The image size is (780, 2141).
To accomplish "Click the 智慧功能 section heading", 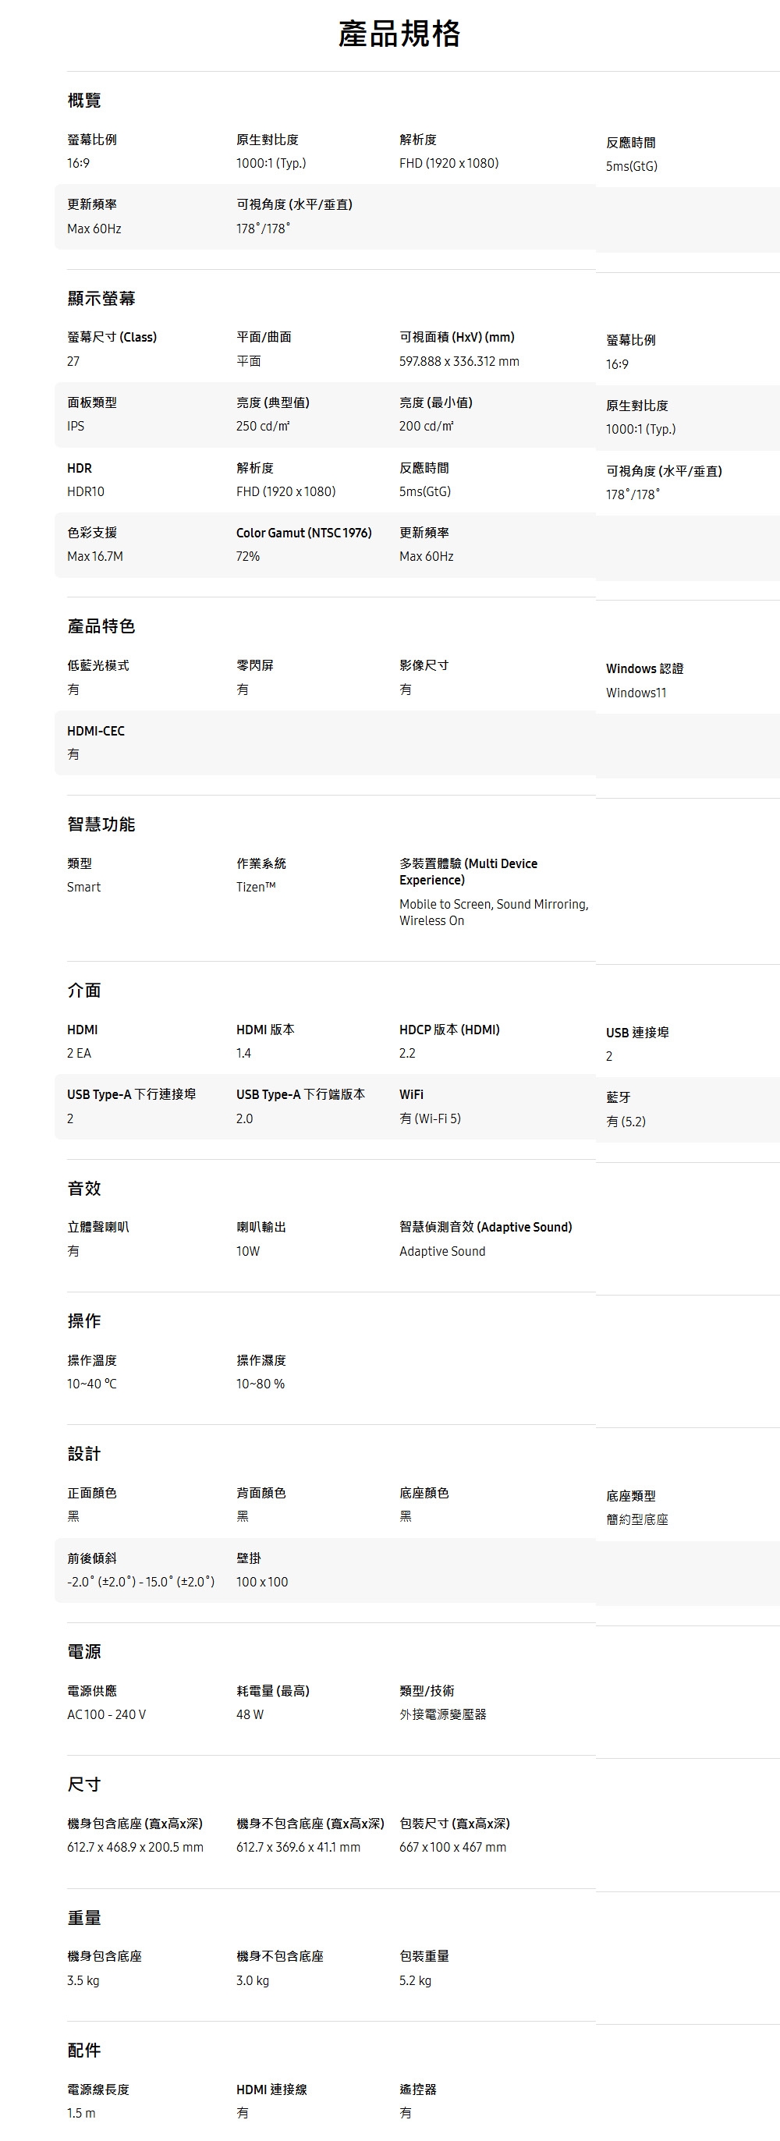I will tap(101, 824).
